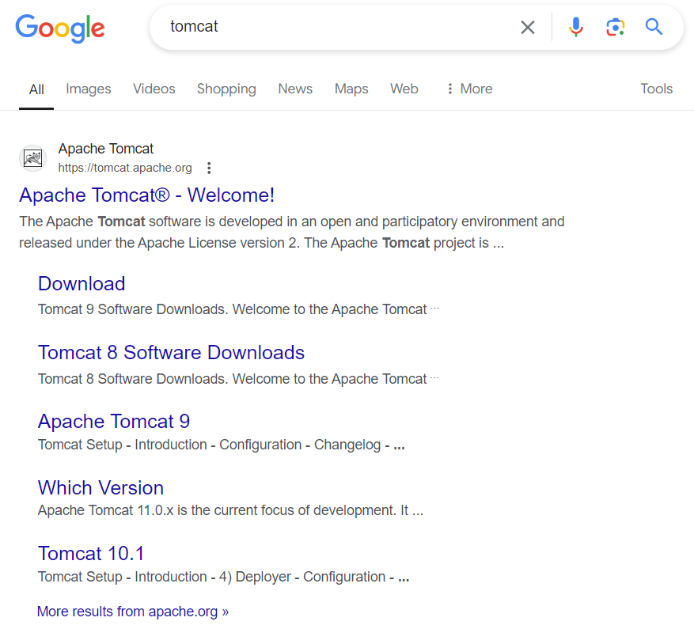Click 'More results from apache.org »'

click(x=133, y=612)
